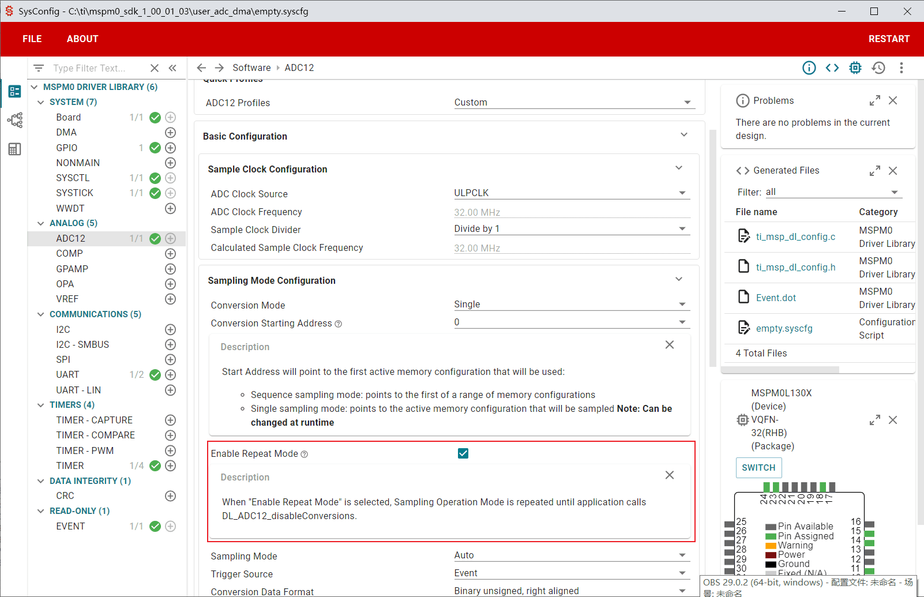
Task: Add an OPA module instance
Action: (170, 284)
